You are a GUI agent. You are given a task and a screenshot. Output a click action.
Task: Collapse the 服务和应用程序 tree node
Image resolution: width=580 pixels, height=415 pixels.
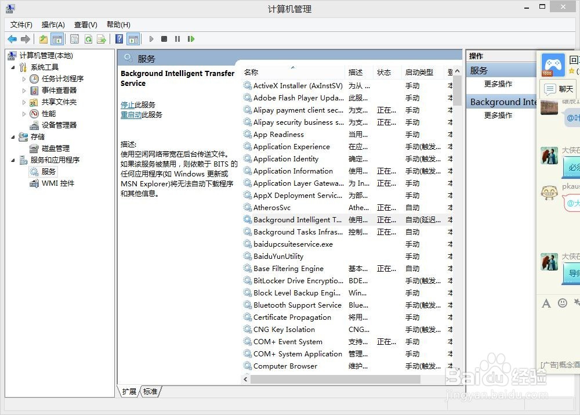pos(13,160)
